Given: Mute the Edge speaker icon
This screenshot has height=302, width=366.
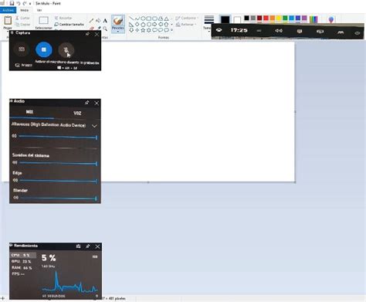Looking at the screenshot, I should click(15, 180).
